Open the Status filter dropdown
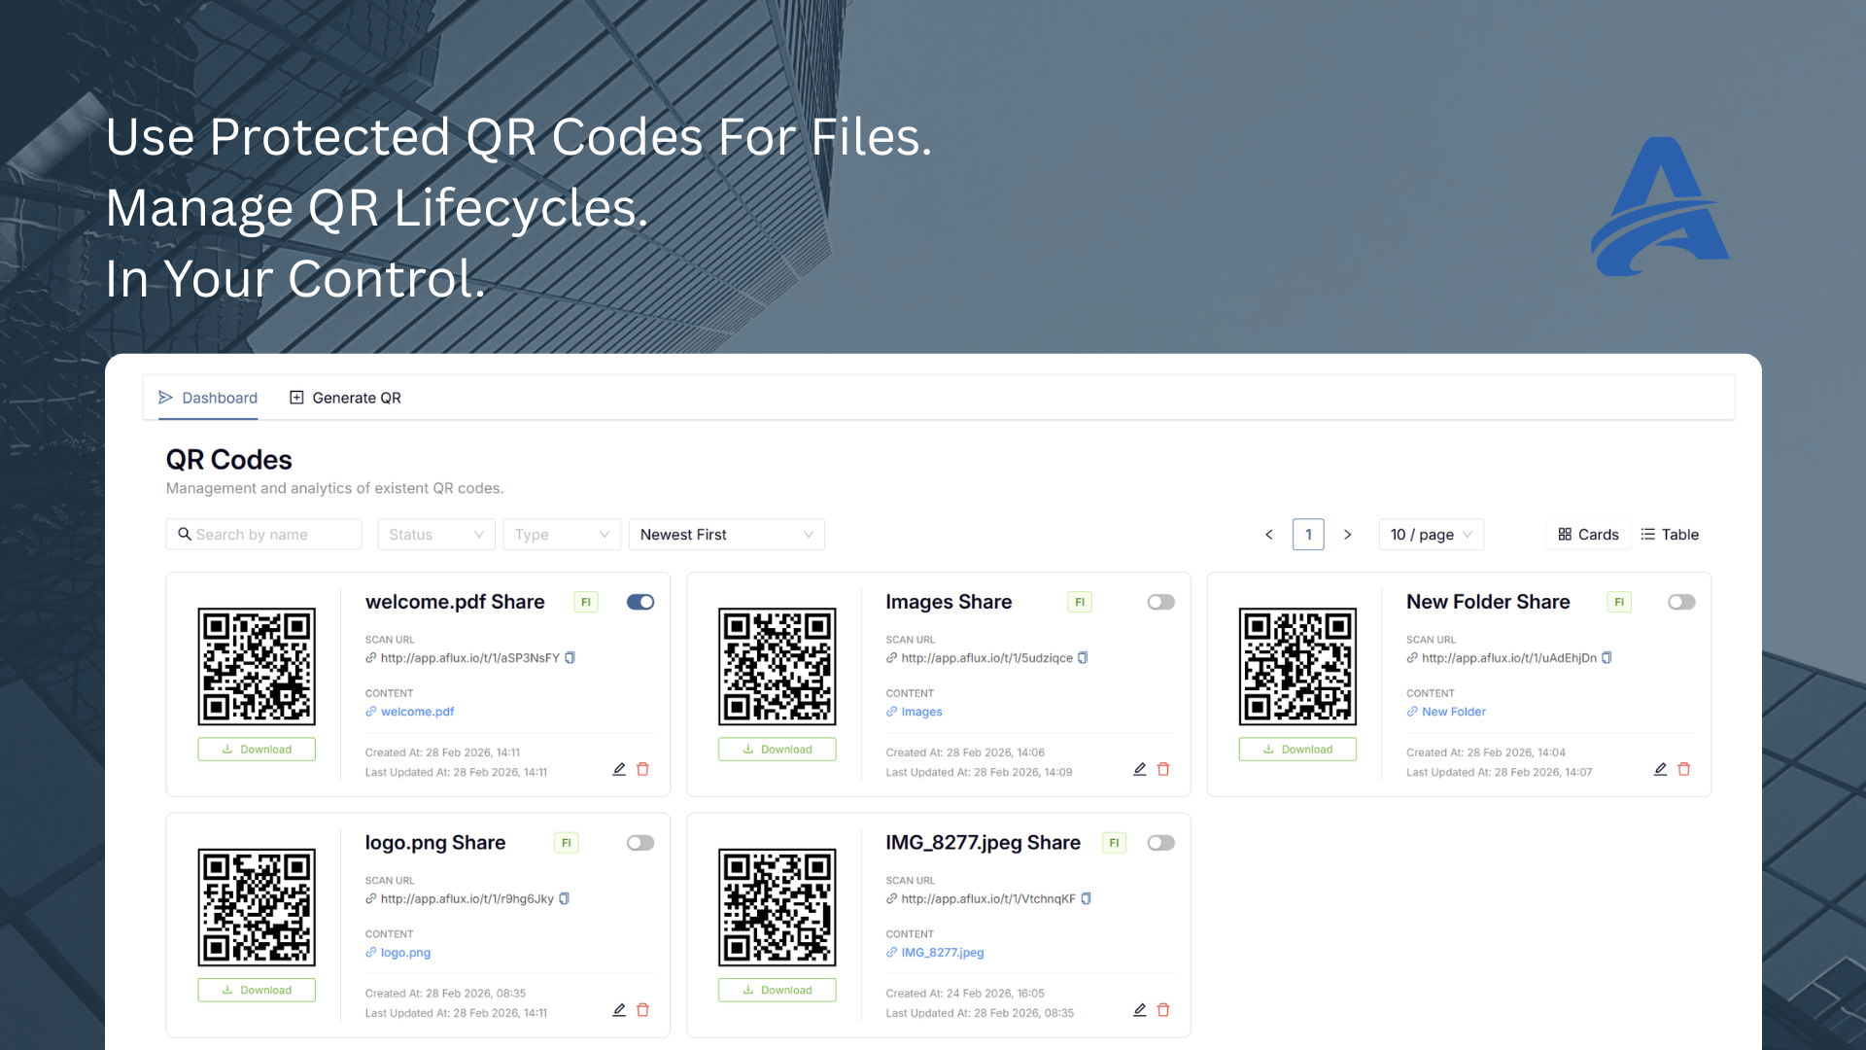This screenshot has height=1050, width=1866. tap(435, 535)
